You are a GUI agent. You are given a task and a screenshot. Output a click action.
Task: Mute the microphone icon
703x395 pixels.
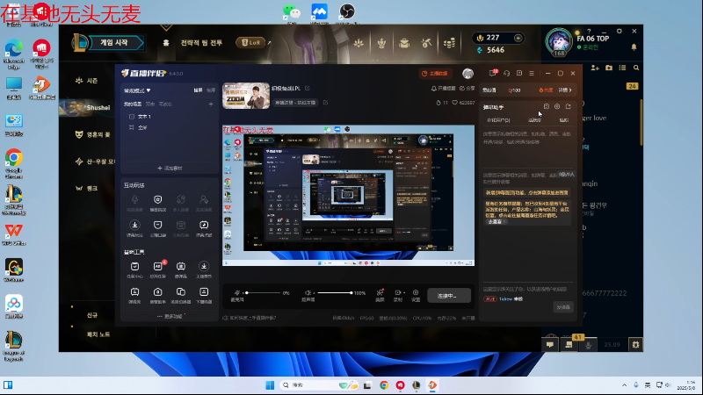(x=236, y=293)
